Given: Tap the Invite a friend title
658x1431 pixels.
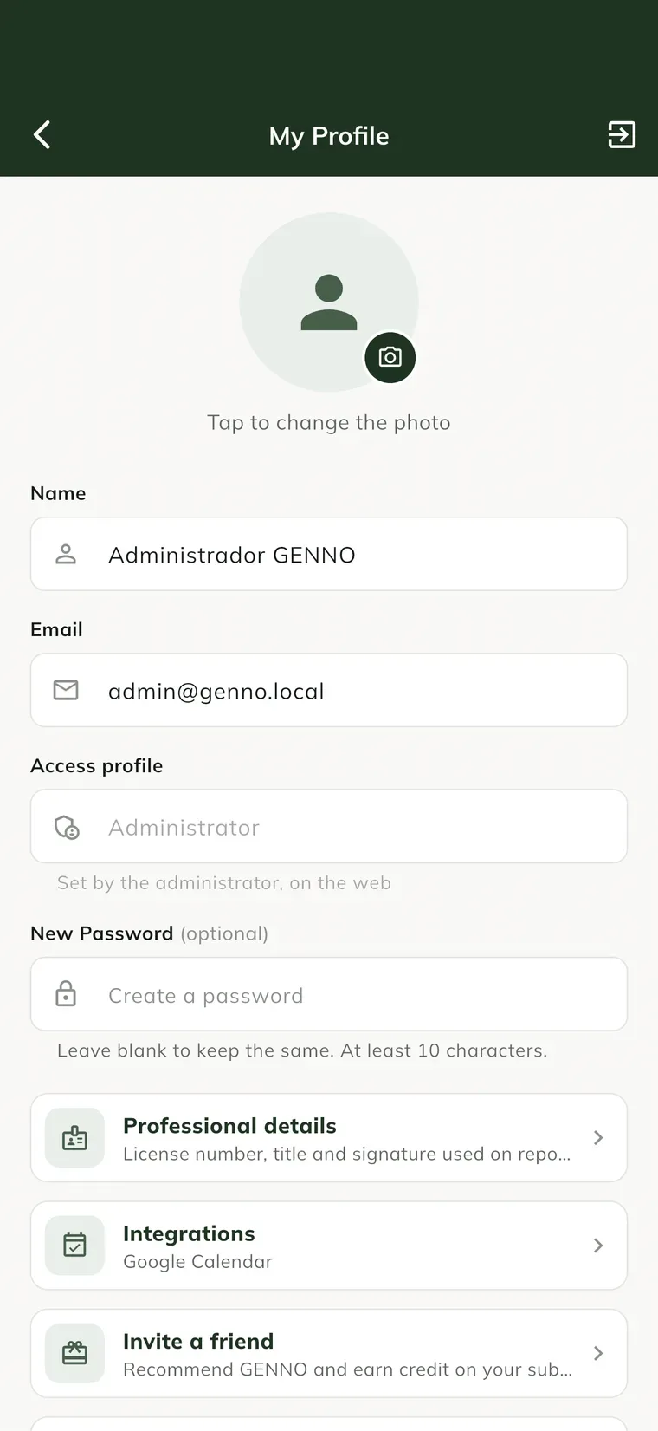Looking at the screenshot, I should [198, 1341].
